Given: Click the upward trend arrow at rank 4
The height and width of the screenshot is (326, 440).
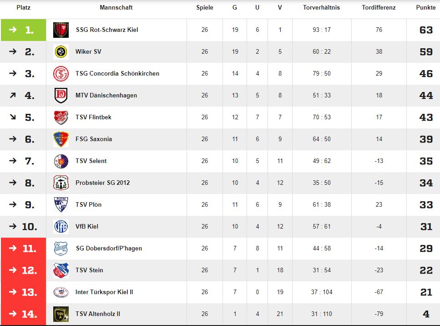Looking at the screenshot, I should point(13,96).
